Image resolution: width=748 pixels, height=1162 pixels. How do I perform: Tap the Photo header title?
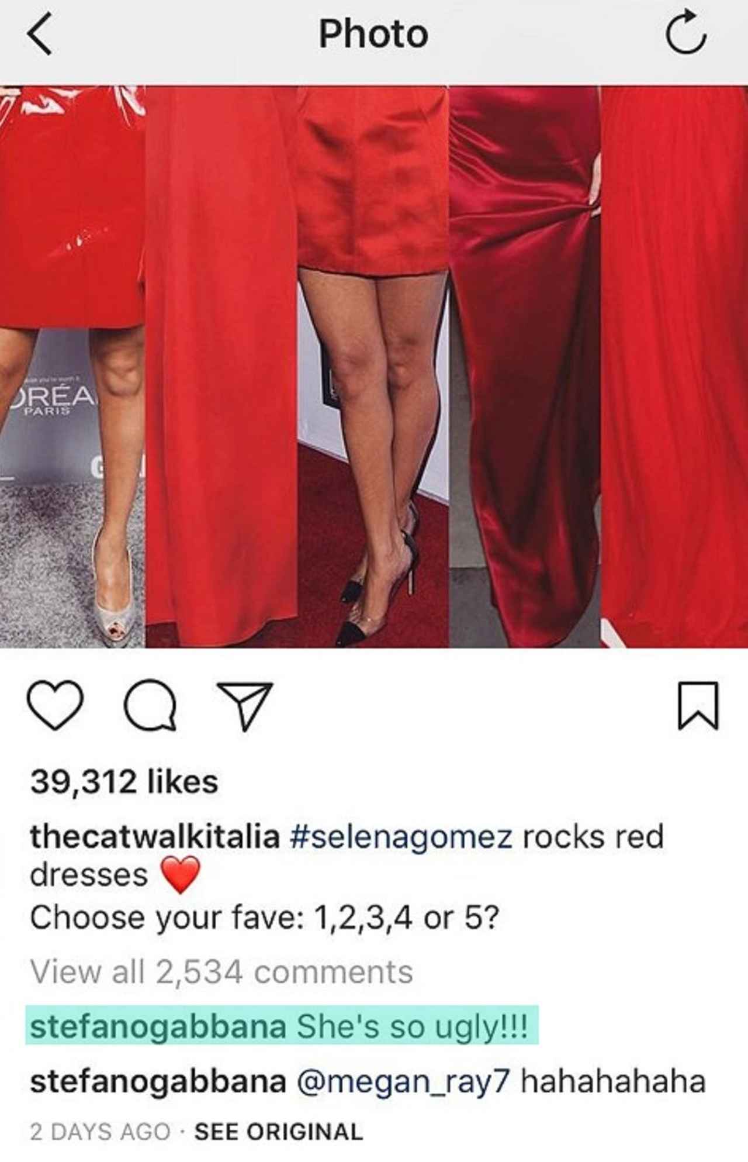(x=373, y=34)
